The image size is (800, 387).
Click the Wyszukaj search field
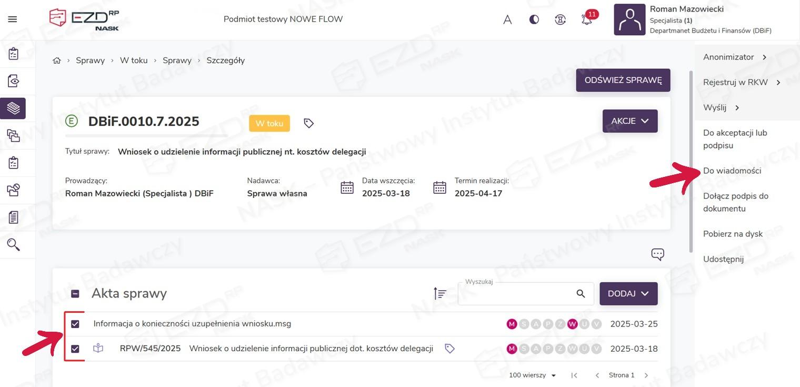point(516,294)
